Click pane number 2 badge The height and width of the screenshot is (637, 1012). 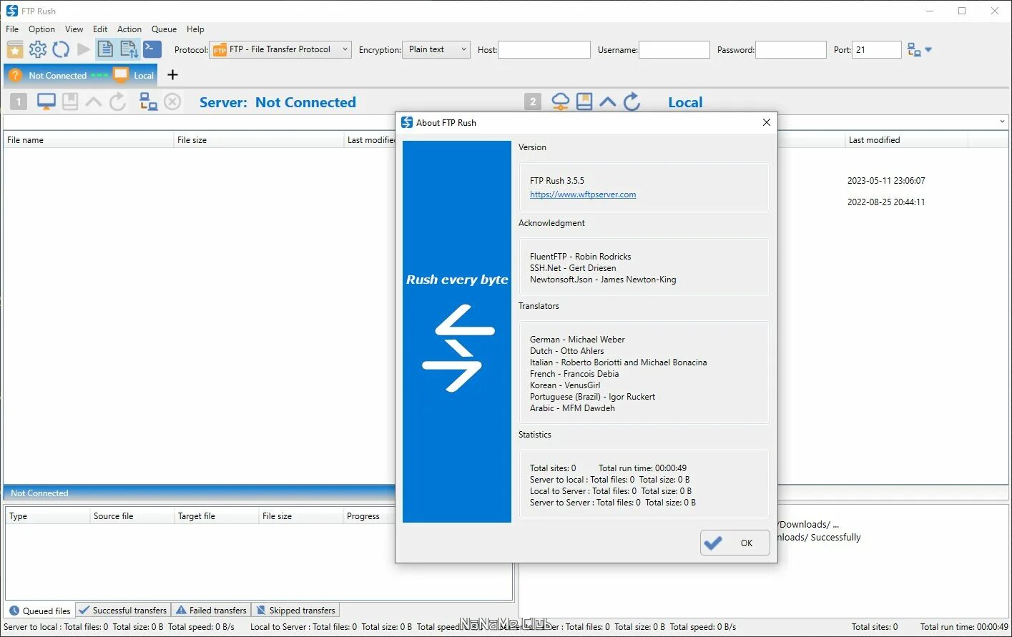coord(533,102)
